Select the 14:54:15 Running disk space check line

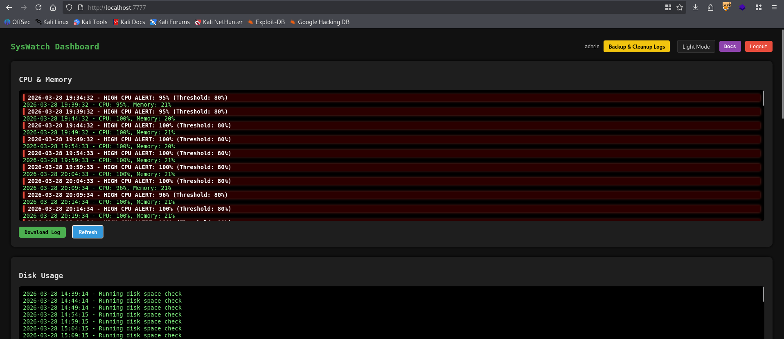pos(102,314)
